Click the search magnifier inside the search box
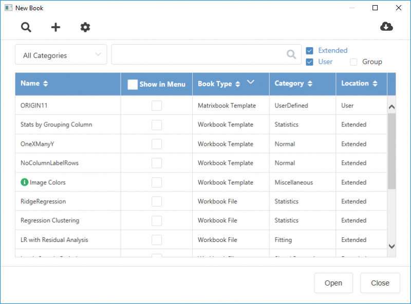Screen dimensions: 411x304 pos(291,54)
